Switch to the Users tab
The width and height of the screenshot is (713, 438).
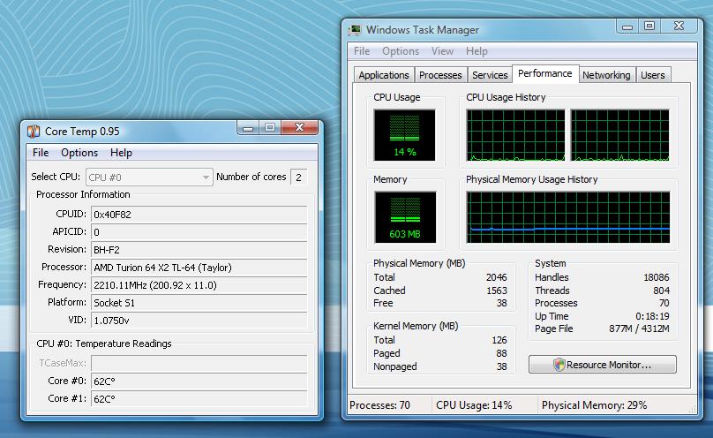(x=653, y=75)
